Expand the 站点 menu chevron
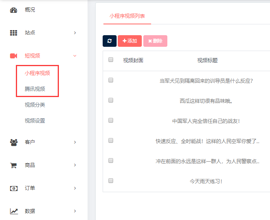The width and height of the screenshot is (270, 220). pyautogui.click(x=75, y=32)
